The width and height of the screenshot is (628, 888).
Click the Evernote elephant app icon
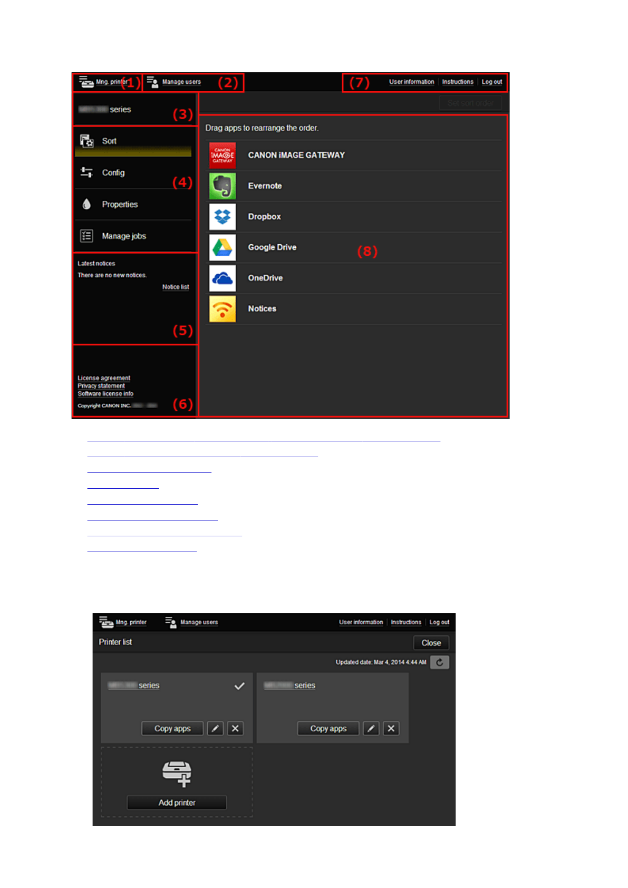(x=222, y=186)
